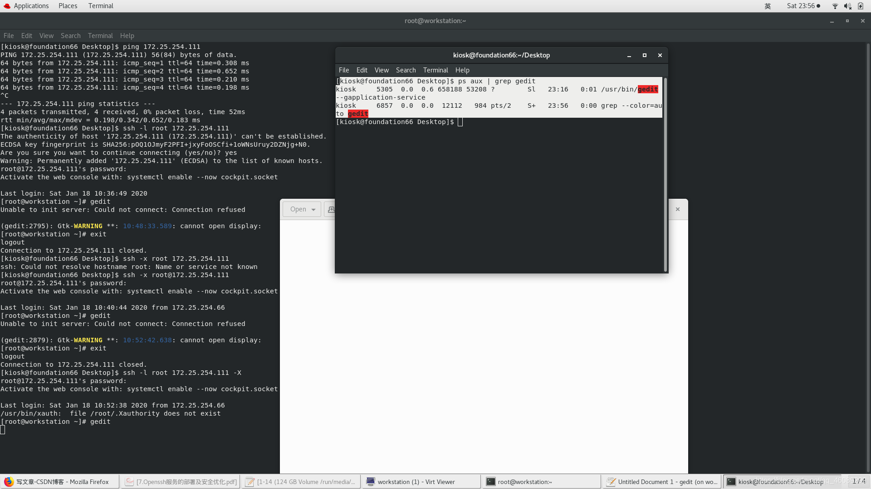
Task: Open clock showing Sat 23:56
Action: point(803,6)
